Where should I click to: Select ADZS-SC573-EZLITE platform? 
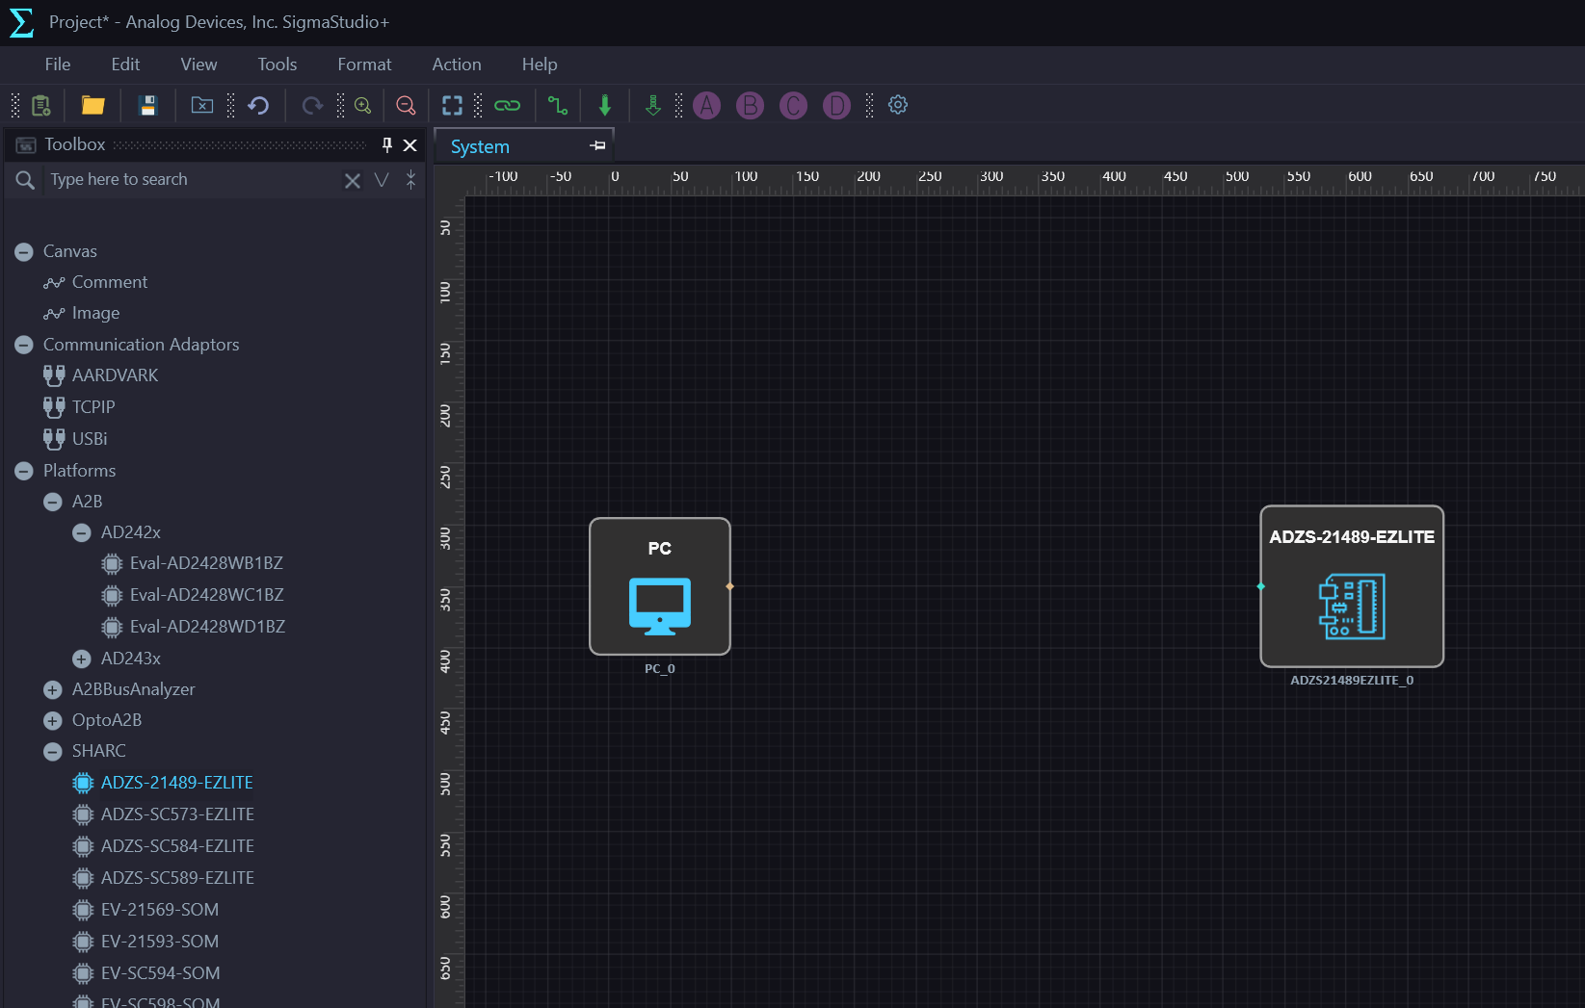point(177,814)
